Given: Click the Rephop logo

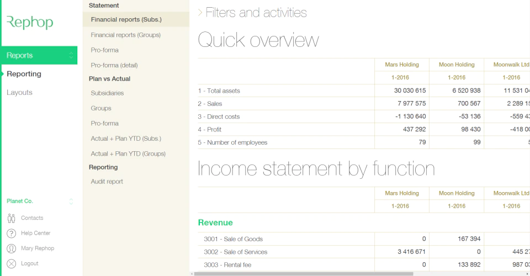Looking at the screenshot, I should pyautogui.click(x=30, y=22).
